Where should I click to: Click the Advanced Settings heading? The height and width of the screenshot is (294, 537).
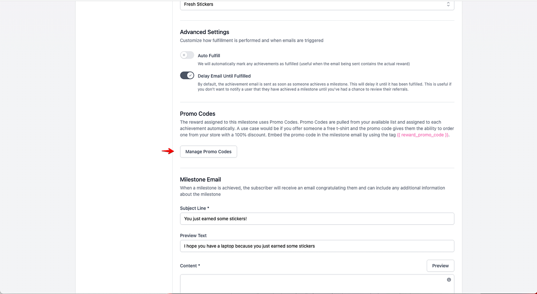[x=205, y=32]
